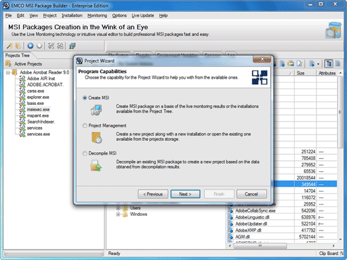347x260 pixels.
Task: Click the project book icon beside the wand
Action: pos(17,46)
